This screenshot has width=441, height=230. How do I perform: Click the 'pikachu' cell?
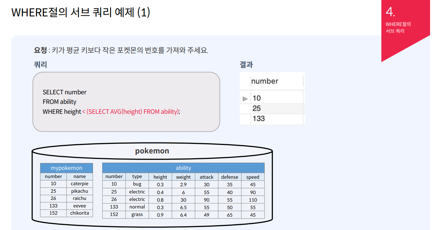point(80,191)
